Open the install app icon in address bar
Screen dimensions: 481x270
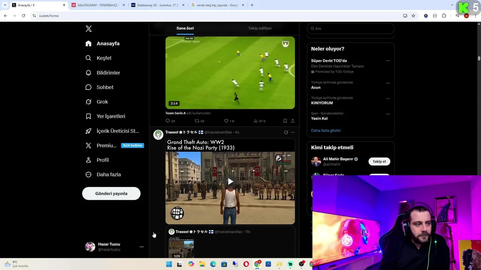coord(405,16)
